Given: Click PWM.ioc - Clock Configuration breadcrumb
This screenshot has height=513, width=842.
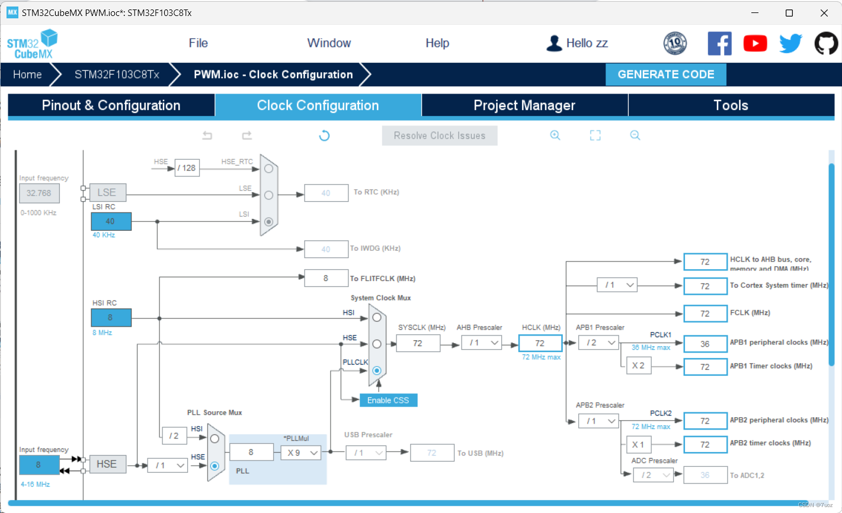Looking at the screenshot, I should 273,75.
